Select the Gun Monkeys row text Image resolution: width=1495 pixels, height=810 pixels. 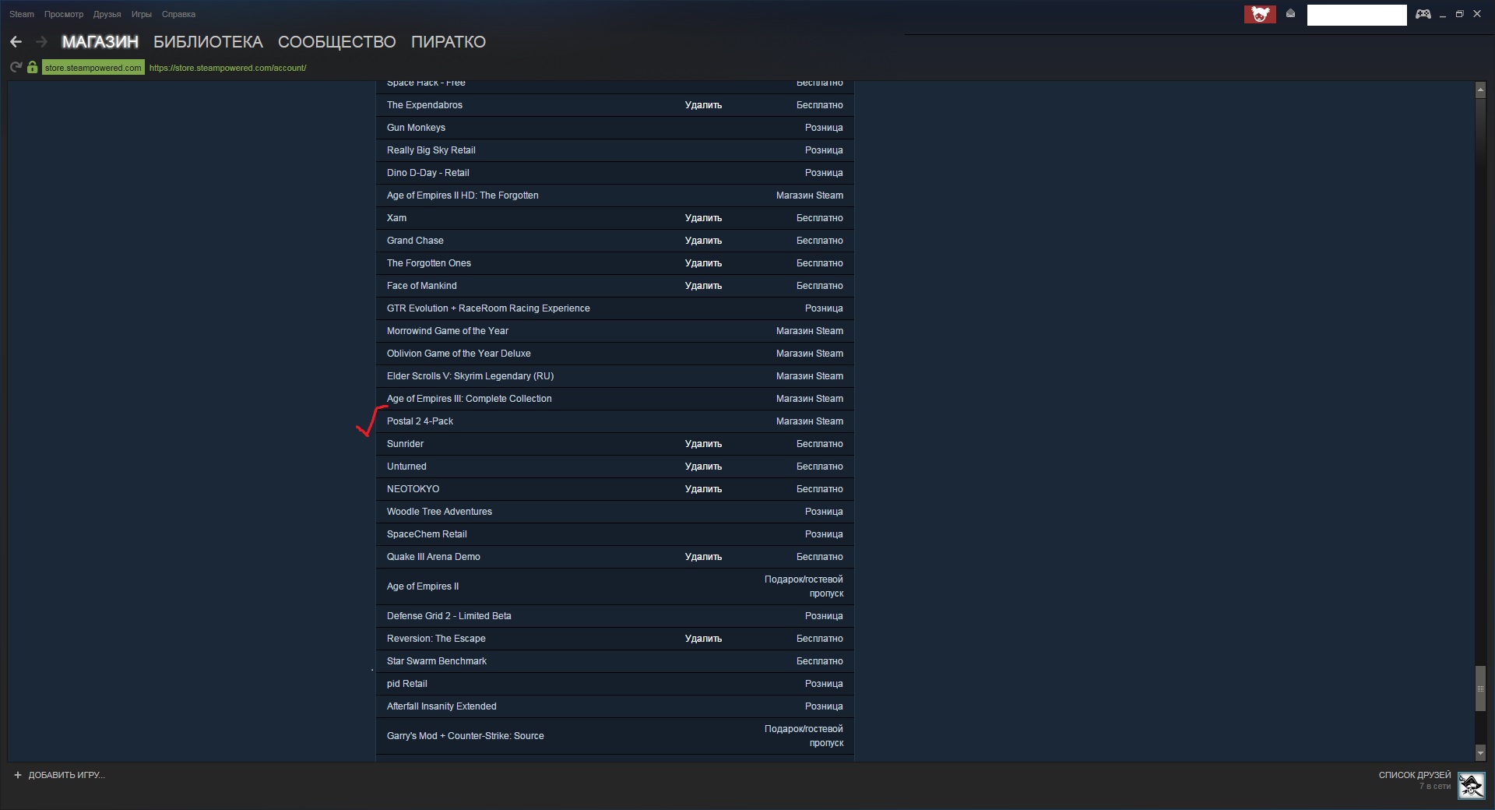[x=416, y=128]
